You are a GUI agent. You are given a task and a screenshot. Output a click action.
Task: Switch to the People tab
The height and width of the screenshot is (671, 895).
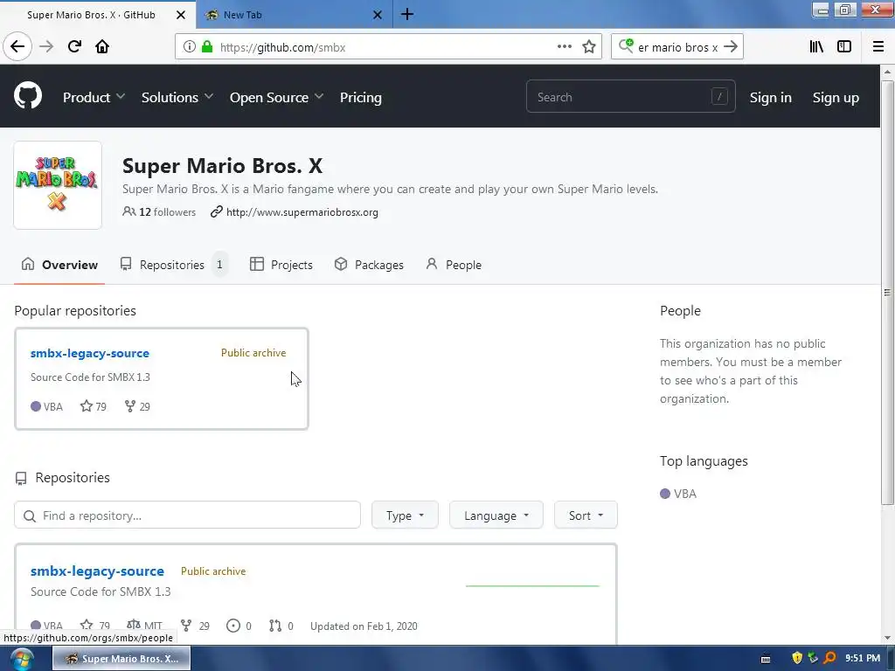click(454, 265)
